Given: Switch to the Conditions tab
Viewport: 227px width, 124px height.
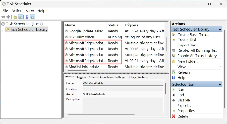Looking at the screenshot, I should (106, 77).
